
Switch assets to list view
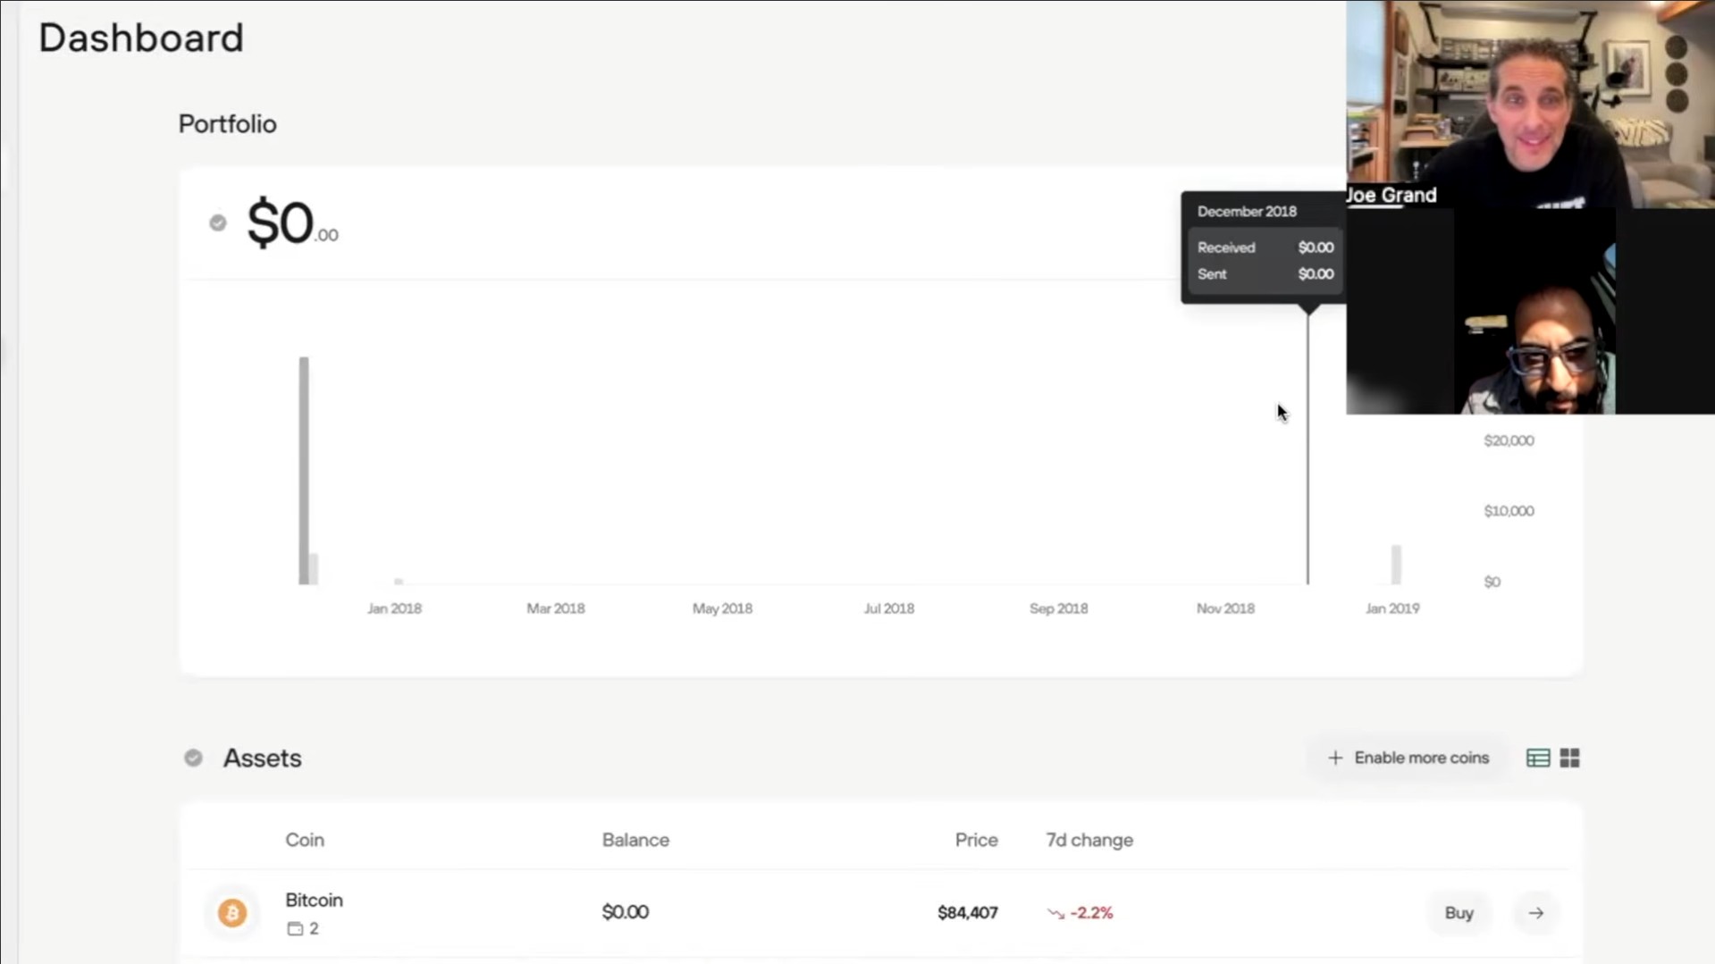[x=1537, y=758]
